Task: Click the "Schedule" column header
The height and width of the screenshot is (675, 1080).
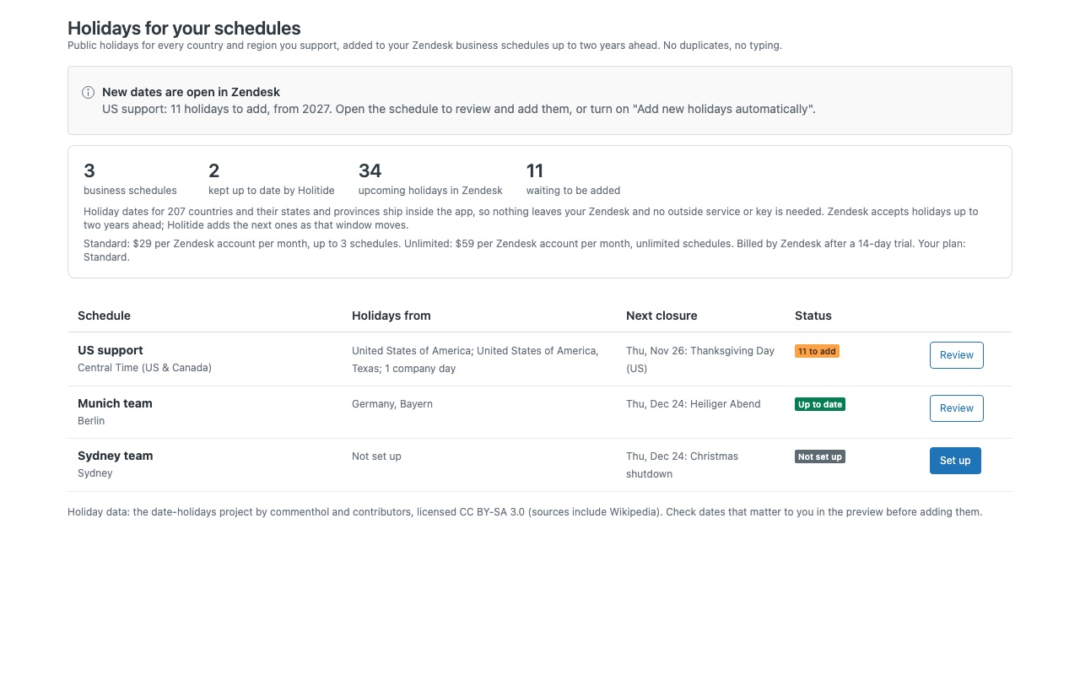Action: tap(104, 316)
